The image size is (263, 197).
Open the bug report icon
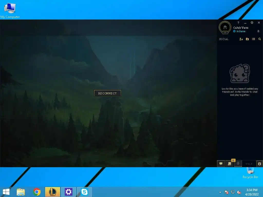pos(259,164)
